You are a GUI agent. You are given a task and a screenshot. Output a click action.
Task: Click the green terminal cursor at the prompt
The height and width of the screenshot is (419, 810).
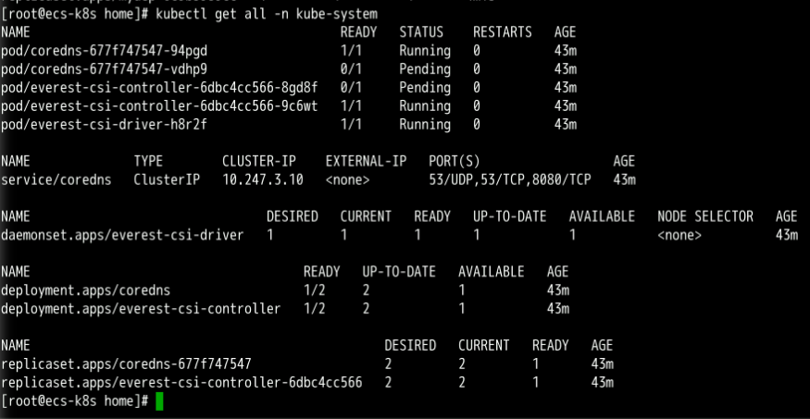pos(159,401)
